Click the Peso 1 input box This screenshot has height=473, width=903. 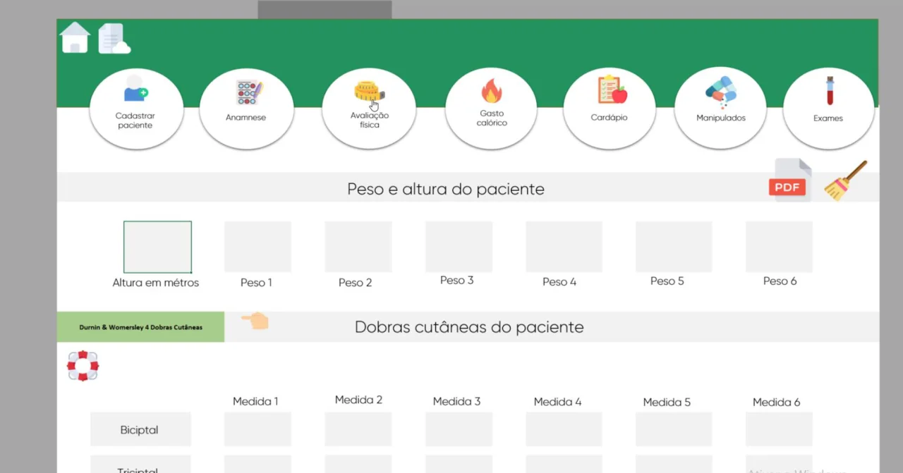pos(257,247)
